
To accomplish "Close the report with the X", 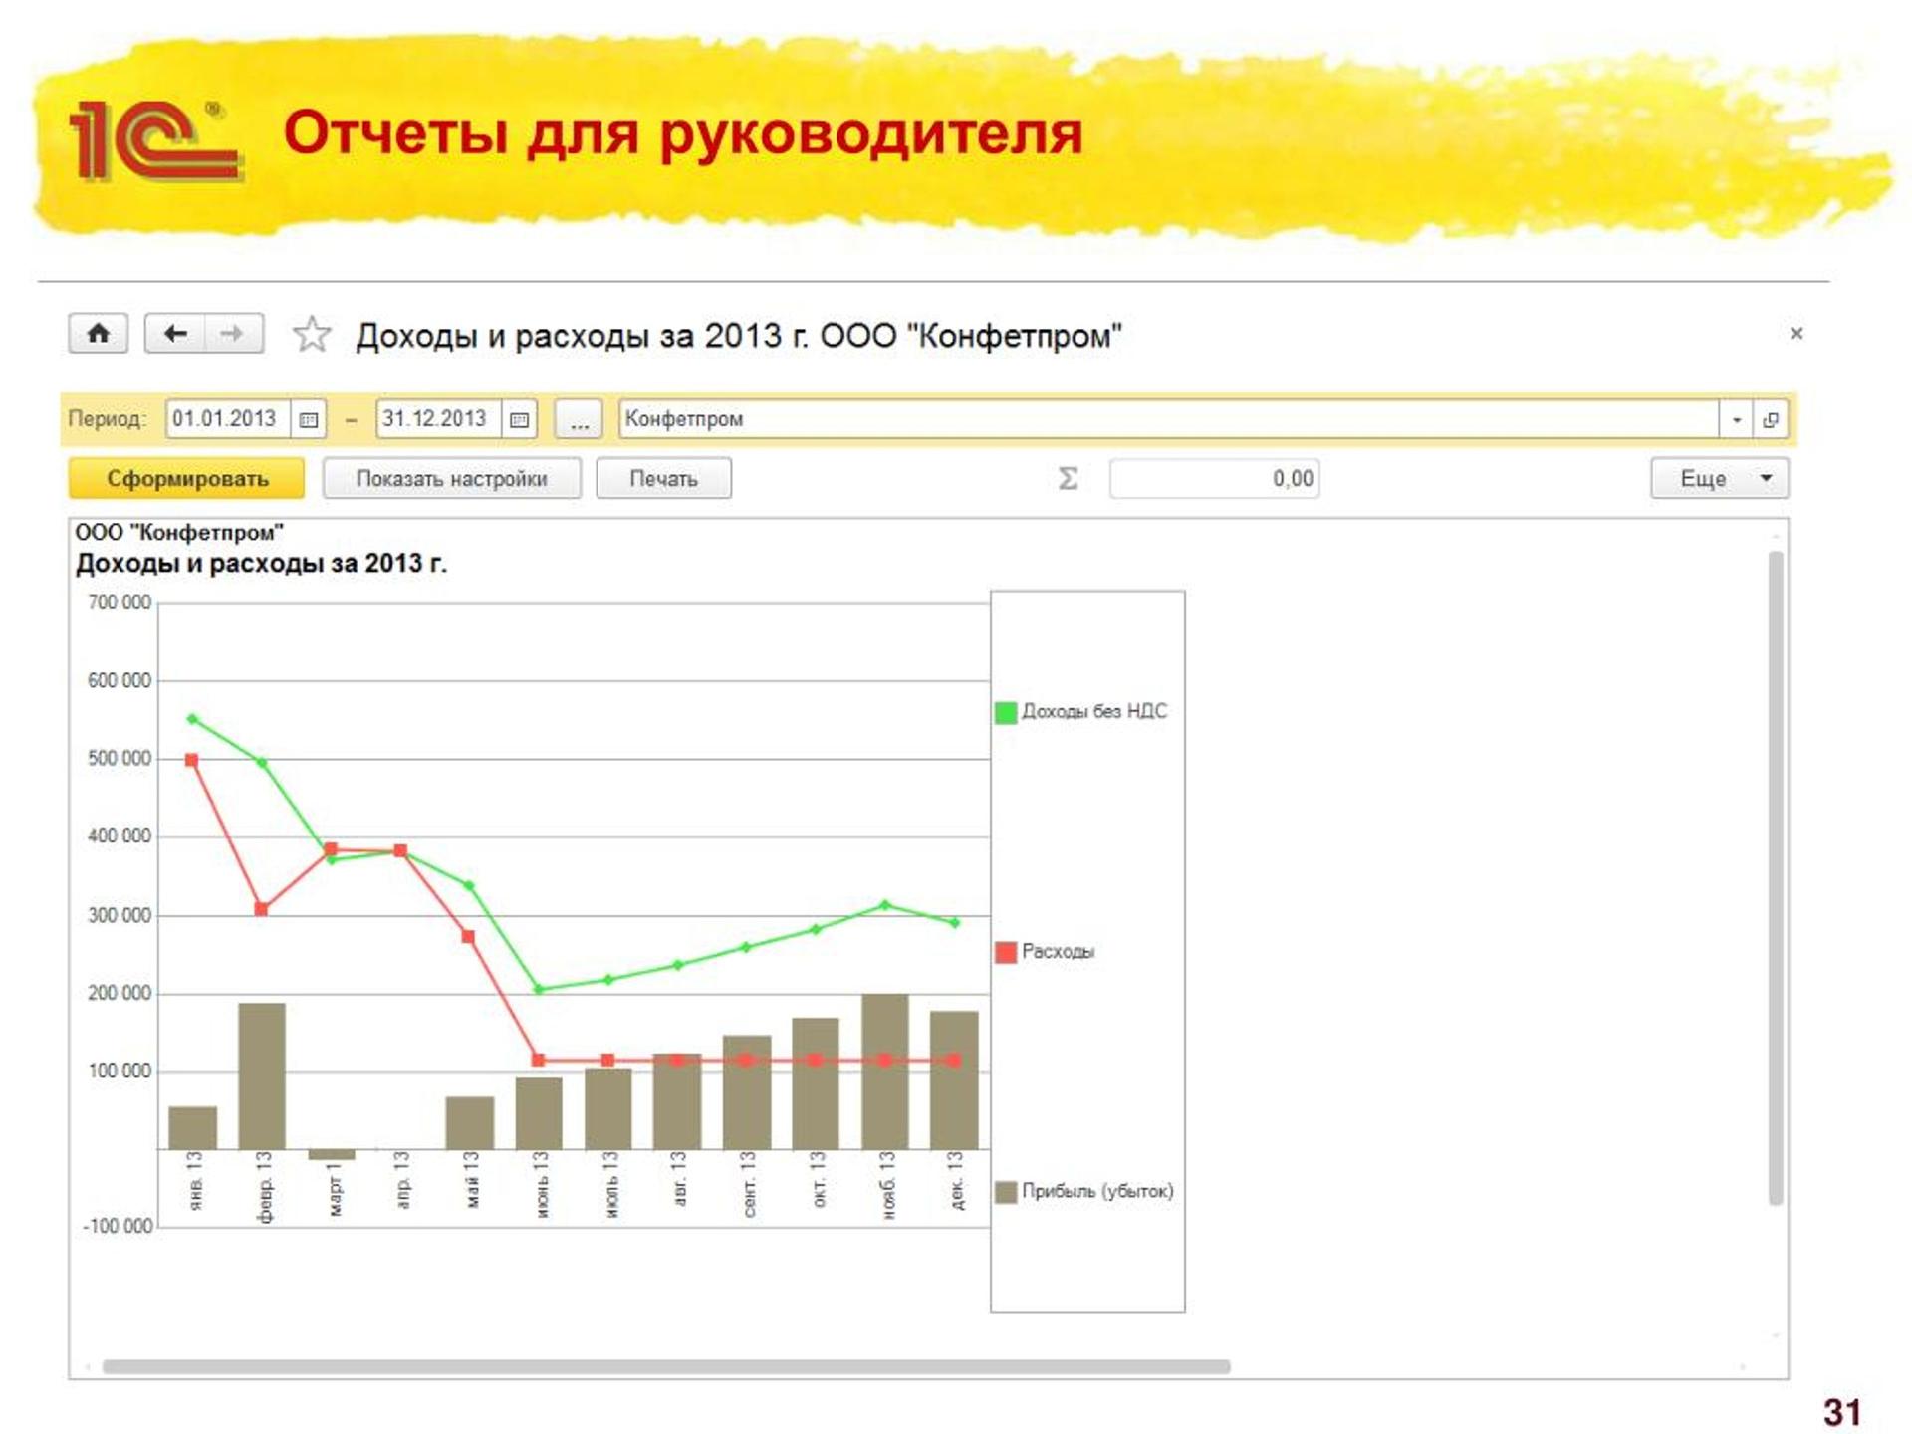I will click(x=1796, y=333).
